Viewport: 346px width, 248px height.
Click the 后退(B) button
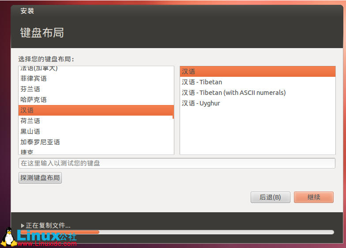click(x=270, y=197)
